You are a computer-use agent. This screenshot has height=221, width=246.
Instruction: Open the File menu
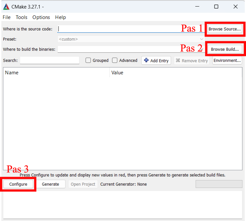click(x=7, y=17)
